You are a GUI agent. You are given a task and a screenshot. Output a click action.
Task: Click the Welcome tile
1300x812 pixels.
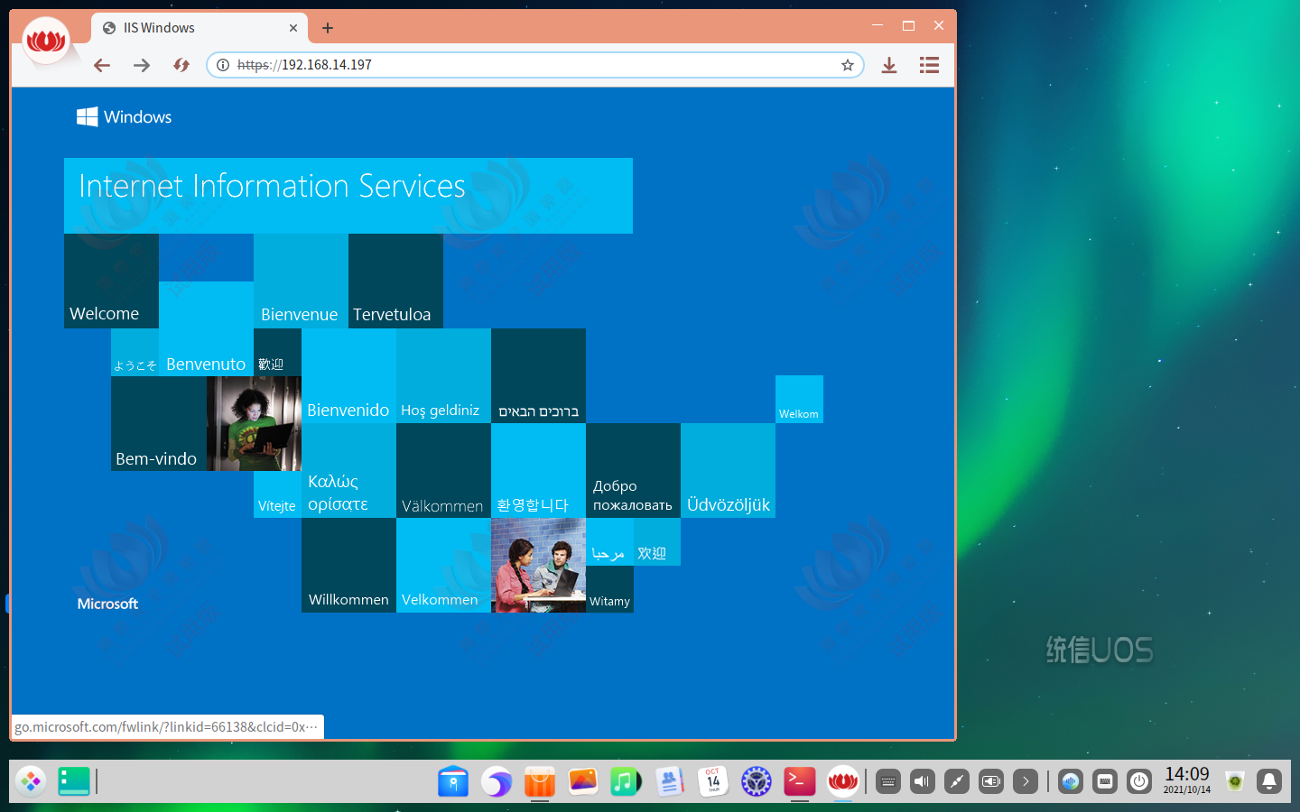[x=111, y=281]
